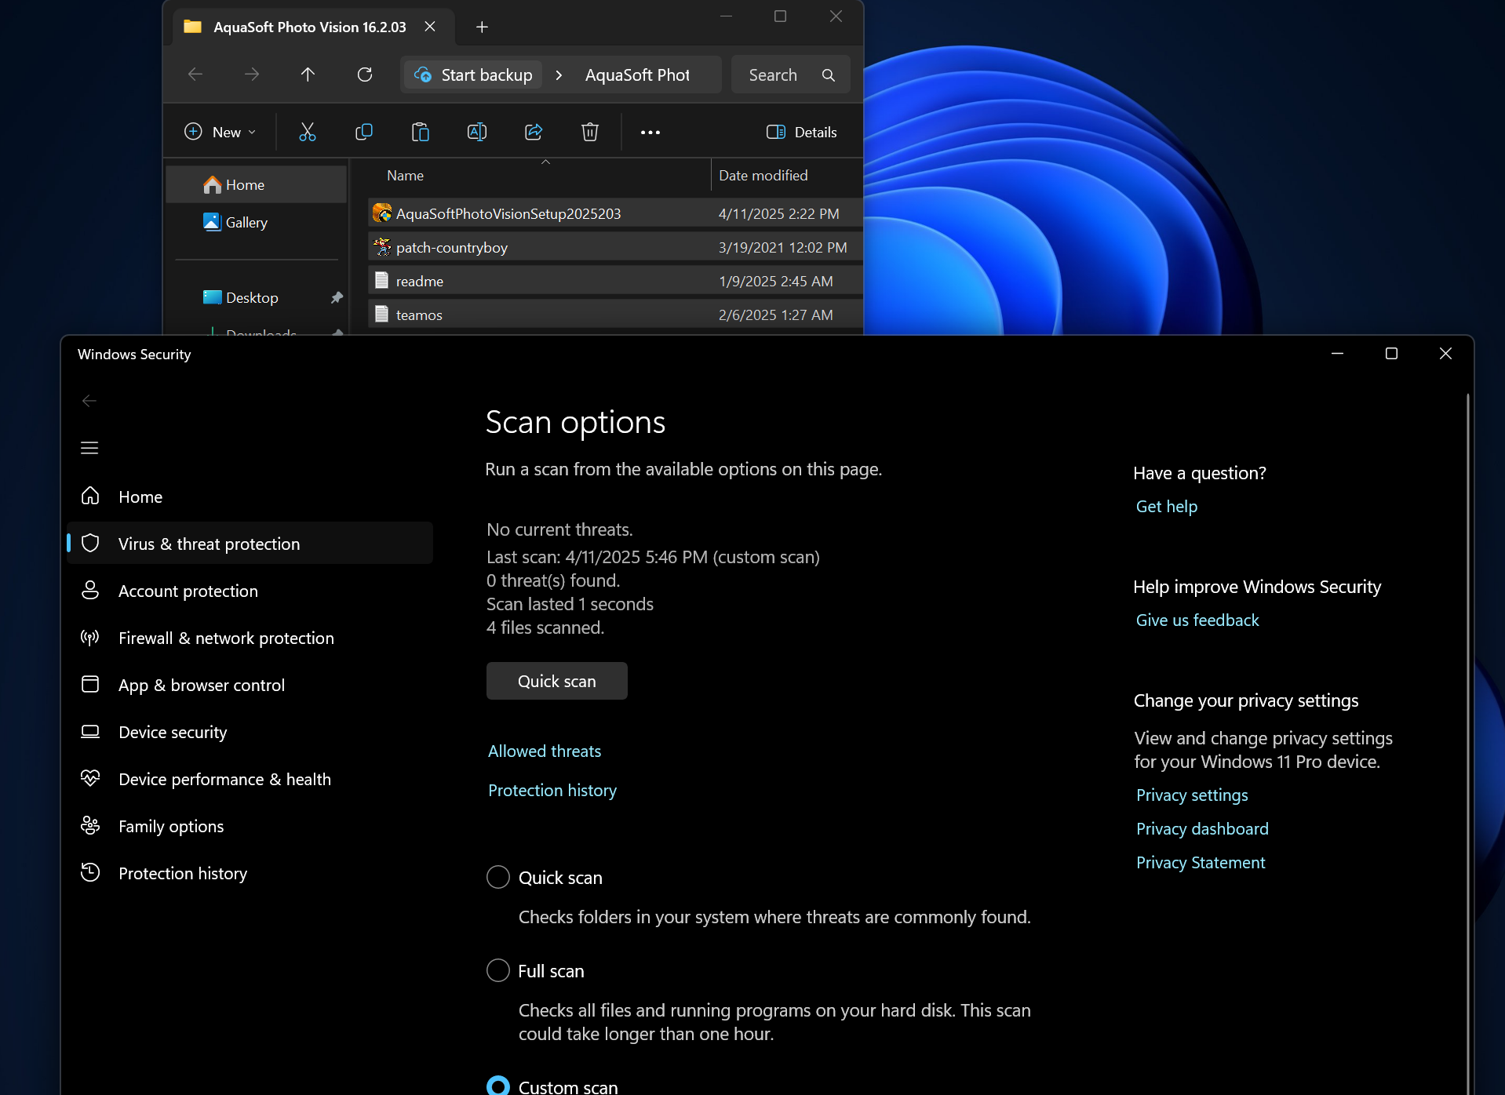This screenshot has width=1505, height=1095.
Task: Select the Full scan radio button
Action: coord(498,970)
